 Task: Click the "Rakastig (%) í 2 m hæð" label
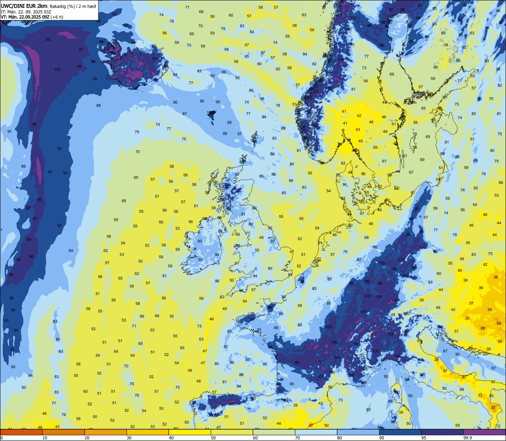[73, 6]
